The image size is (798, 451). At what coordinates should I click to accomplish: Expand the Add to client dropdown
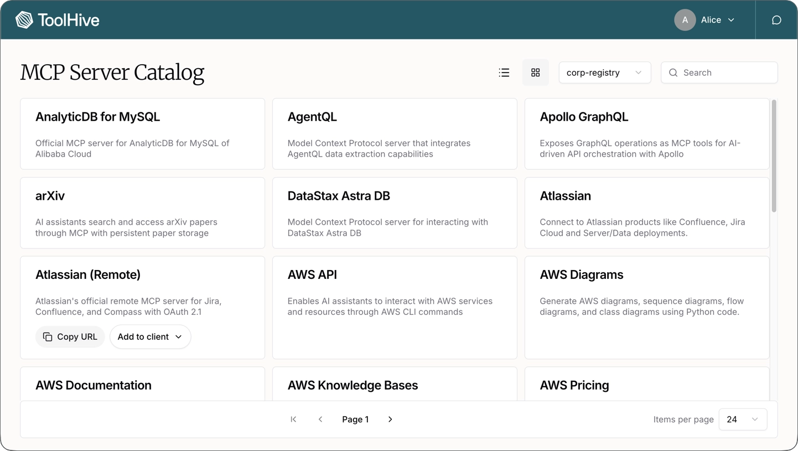pyautogui.click(x=150, y=336)
